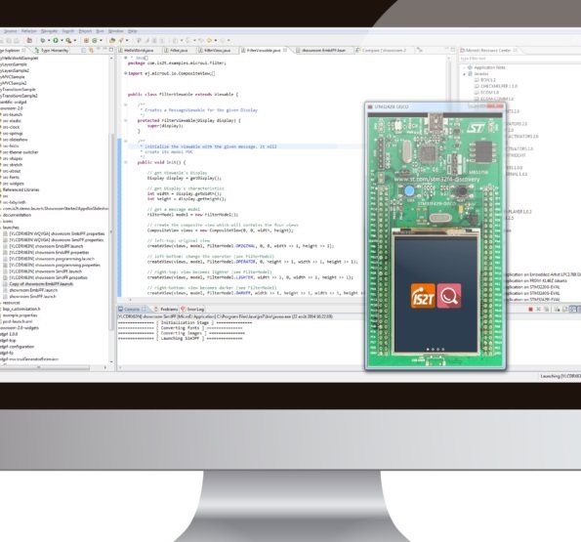Tap the orange IS2T app icon
This screenshot has height=542, width=581.
coord(423,296)
